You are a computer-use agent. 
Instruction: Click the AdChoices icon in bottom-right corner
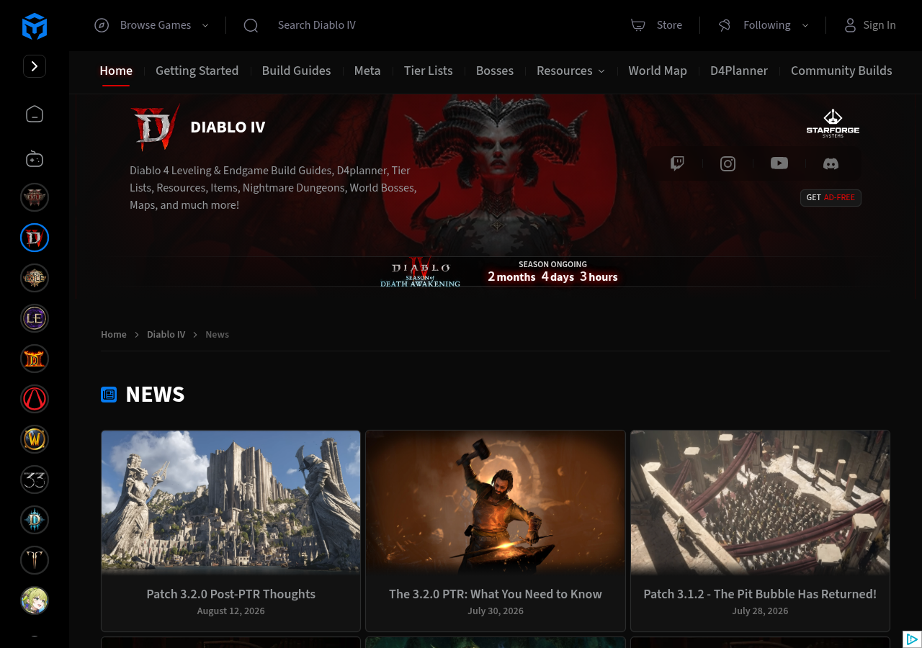click(x=912, y=639)
